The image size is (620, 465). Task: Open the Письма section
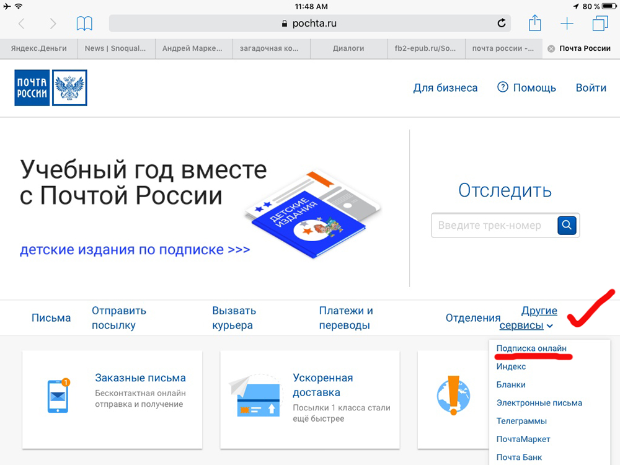51,318
